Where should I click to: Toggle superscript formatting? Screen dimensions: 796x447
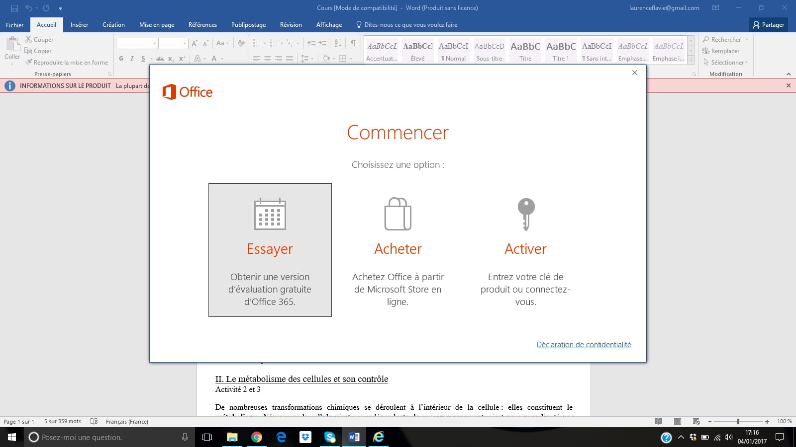point(182,59)
